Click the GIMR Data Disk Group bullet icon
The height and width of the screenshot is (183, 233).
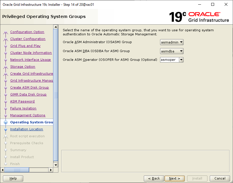coord(6,95)
